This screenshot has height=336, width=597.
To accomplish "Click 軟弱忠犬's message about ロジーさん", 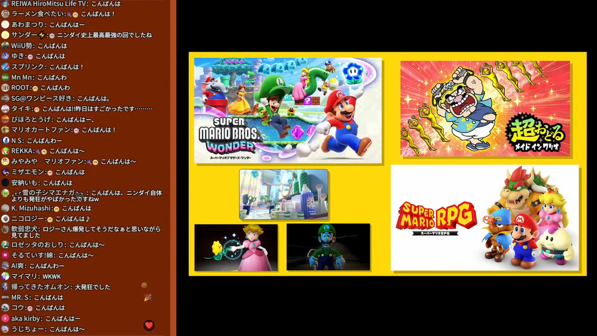I will pos(86,232).
